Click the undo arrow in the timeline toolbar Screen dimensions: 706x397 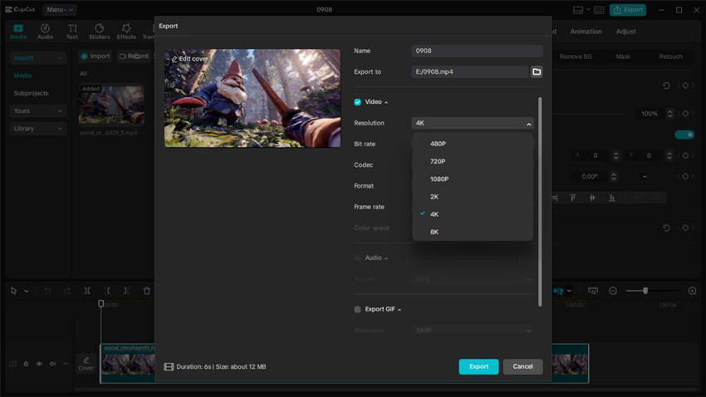[x=47, y=291]
